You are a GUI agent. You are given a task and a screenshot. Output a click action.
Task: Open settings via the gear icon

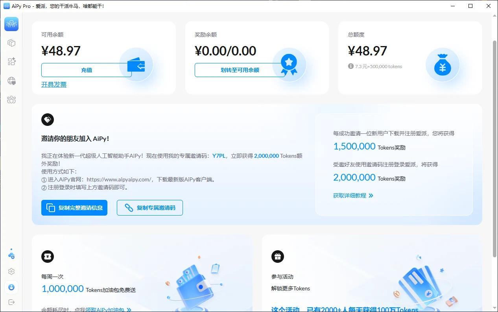(x=11, y=271)
